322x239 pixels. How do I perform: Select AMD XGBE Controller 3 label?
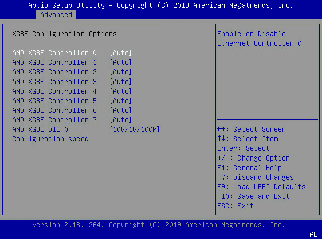pyautogui.click(x=54, y=82)
